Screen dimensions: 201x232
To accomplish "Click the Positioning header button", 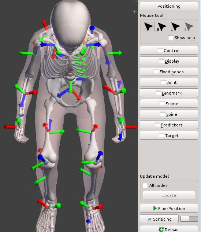I will [169, 6].
